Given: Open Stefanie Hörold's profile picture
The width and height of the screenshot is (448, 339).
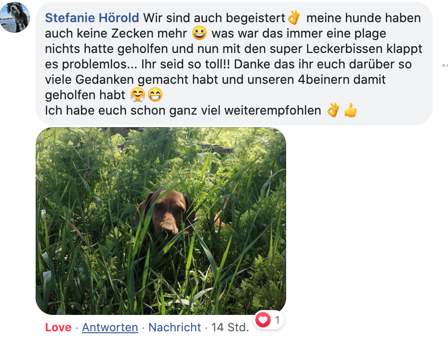Looking at the screenshot, I should [x=14, y=17].
